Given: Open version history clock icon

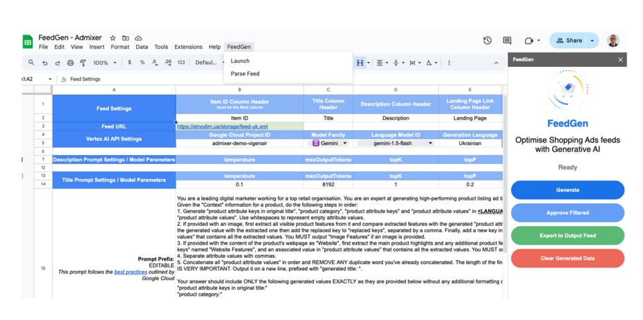Looking at the screenshot, I should [x=487, y=41].
